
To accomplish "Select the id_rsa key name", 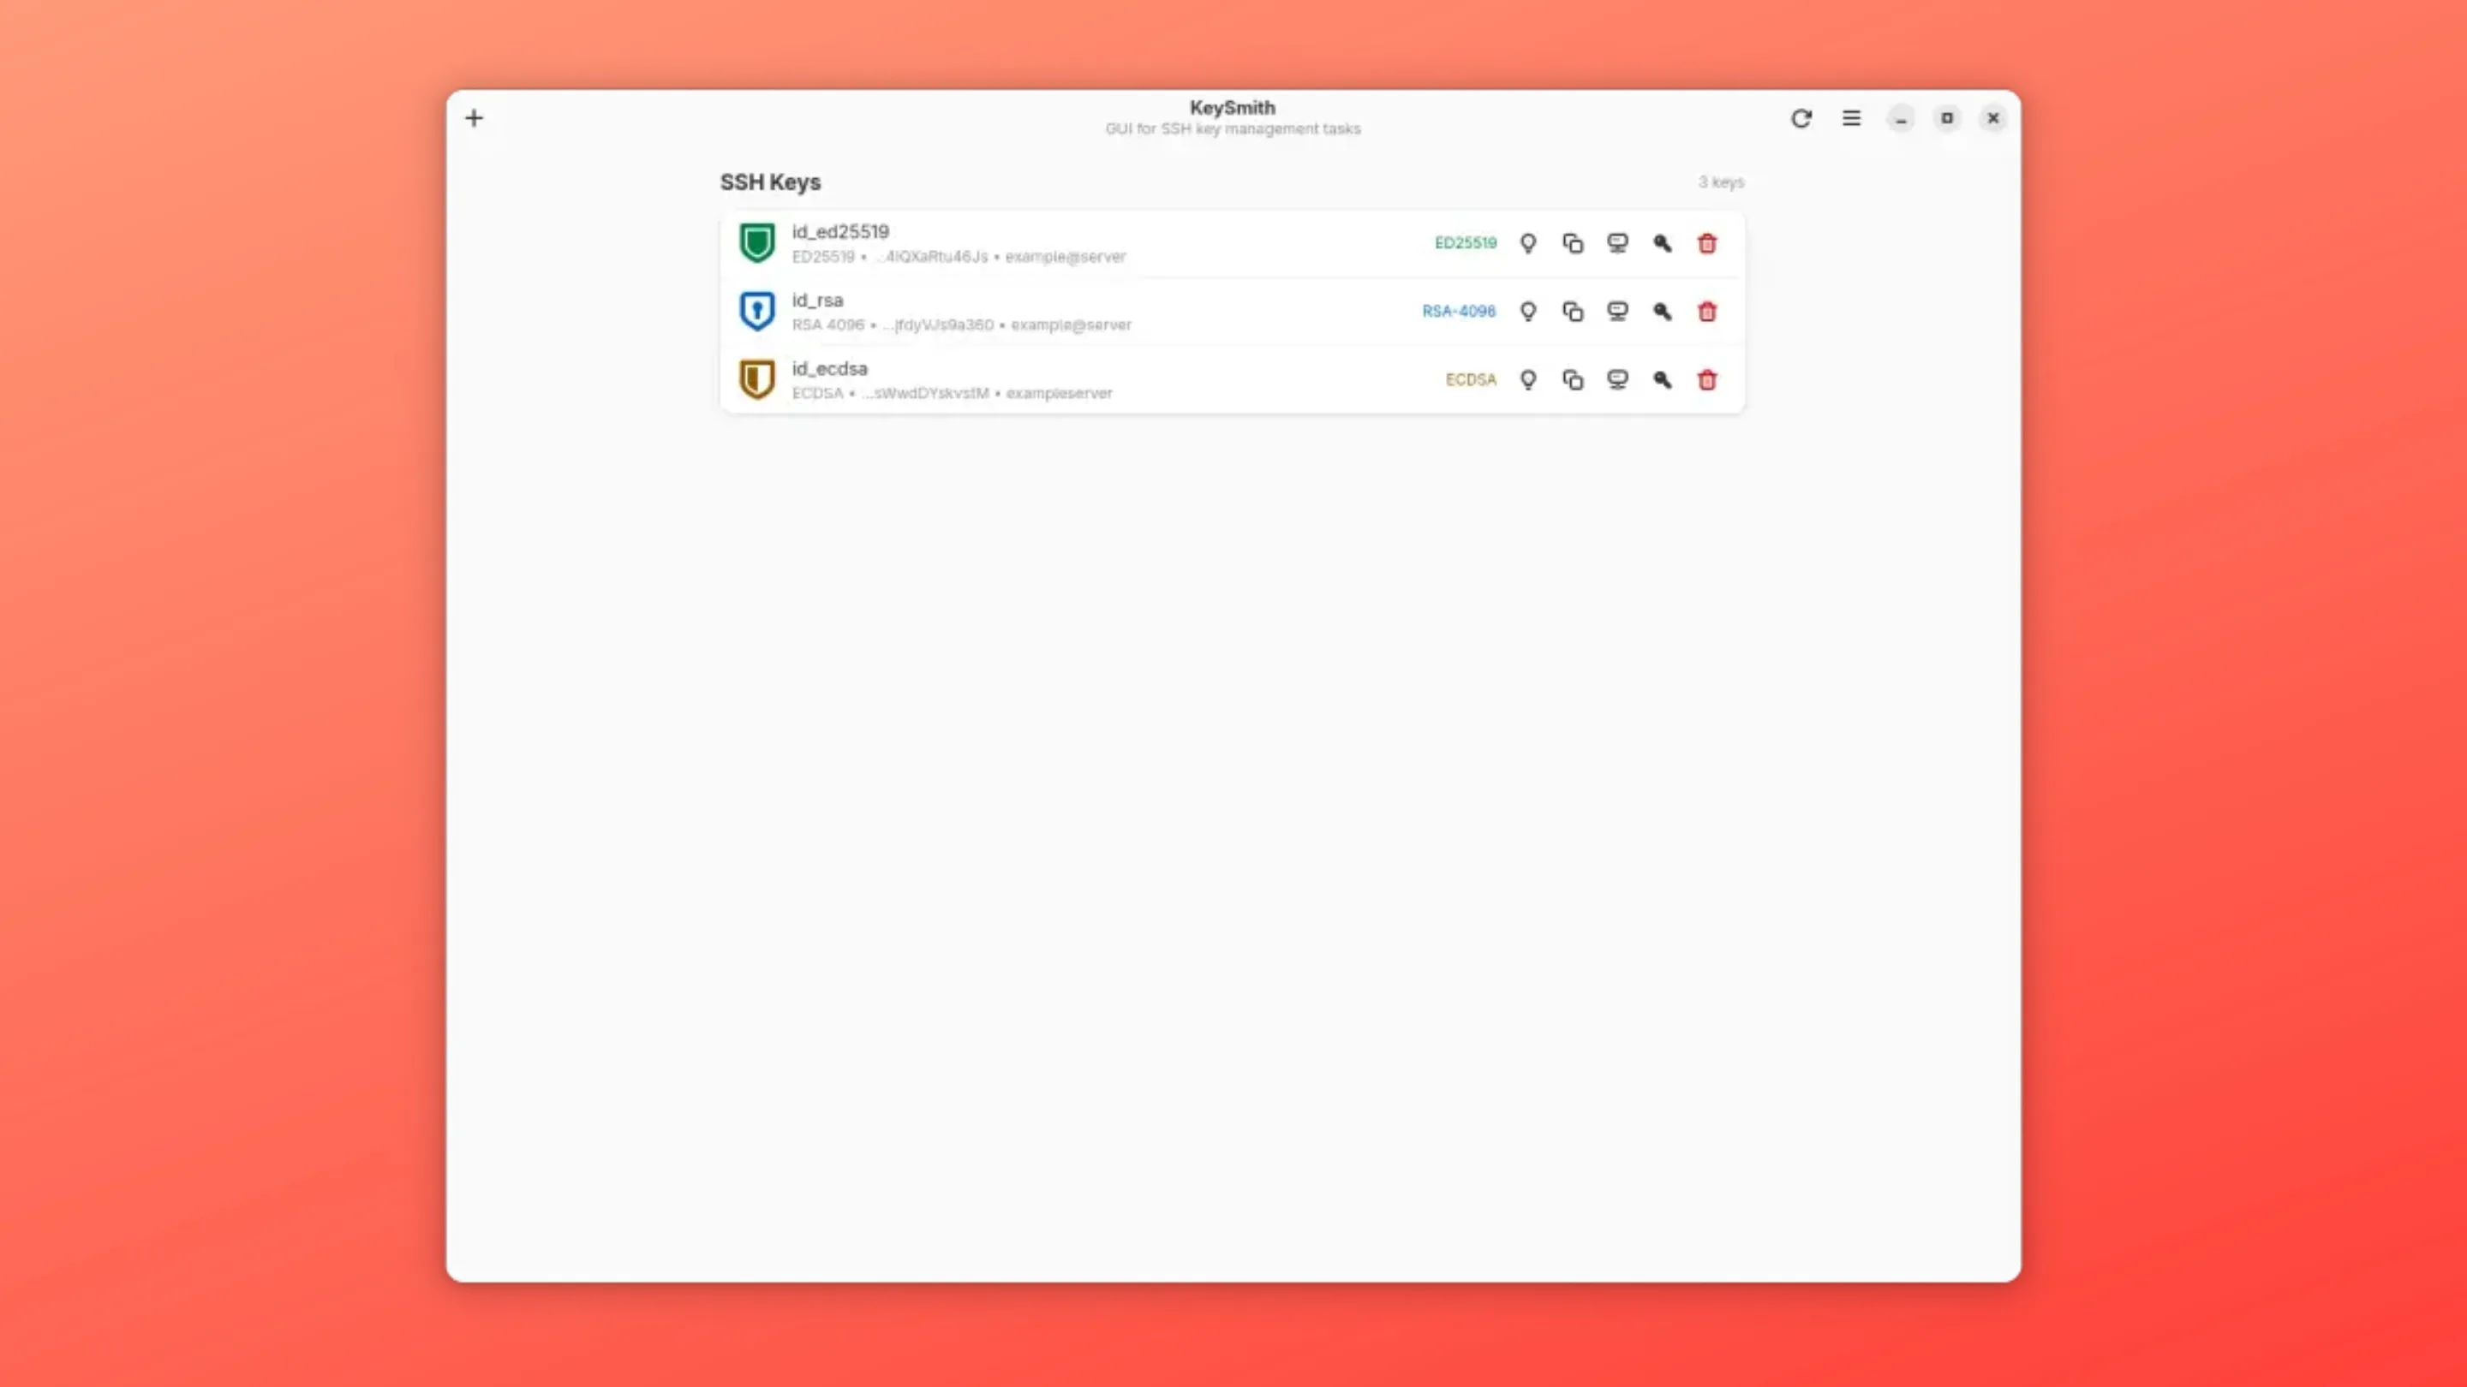I will pos(817,300).
